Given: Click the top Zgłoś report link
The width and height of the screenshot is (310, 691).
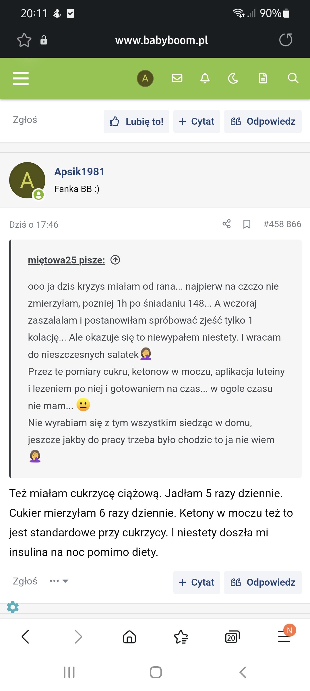Looking at the screenshot, I should (25, 120).
